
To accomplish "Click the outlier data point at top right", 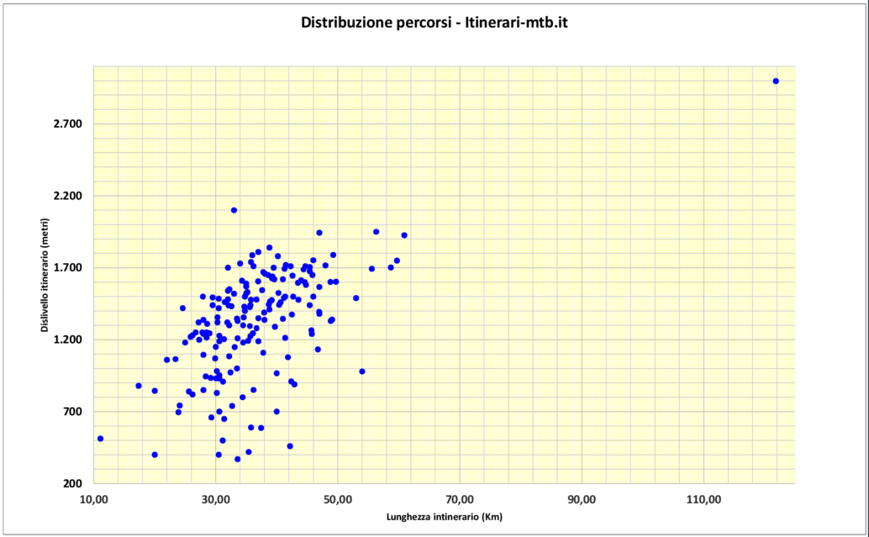I will click(776, 81).
